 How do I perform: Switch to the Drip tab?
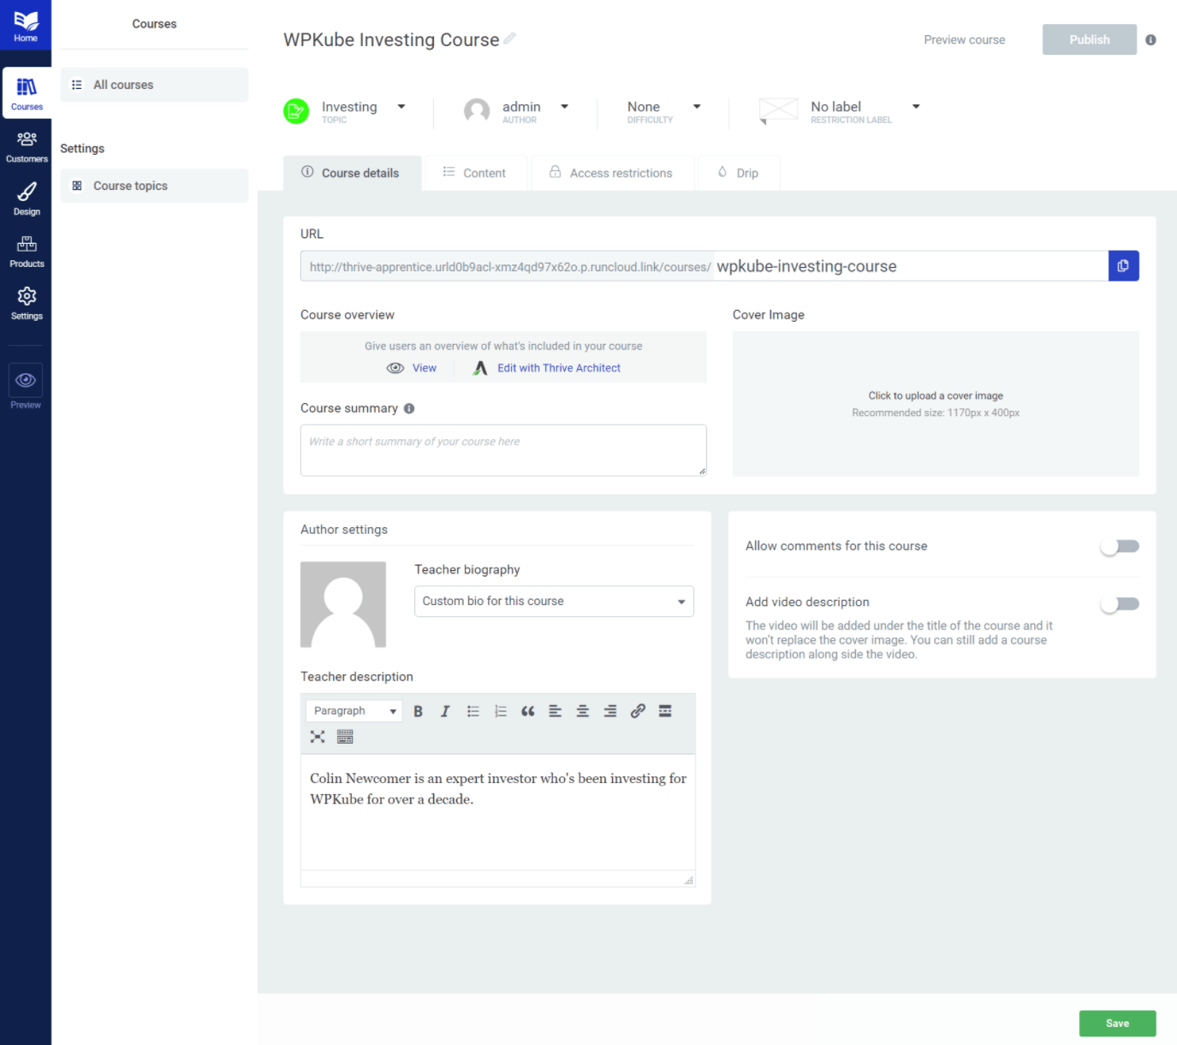click(739, 173)
